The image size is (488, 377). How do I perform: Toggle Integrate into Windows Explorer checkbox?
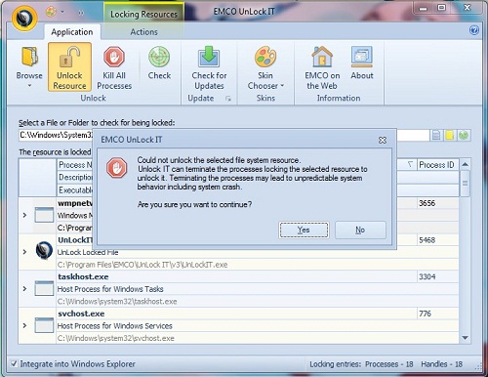[14, 363]
